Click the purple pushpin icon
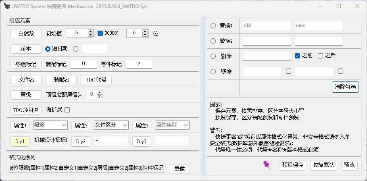 pos(266,164)
